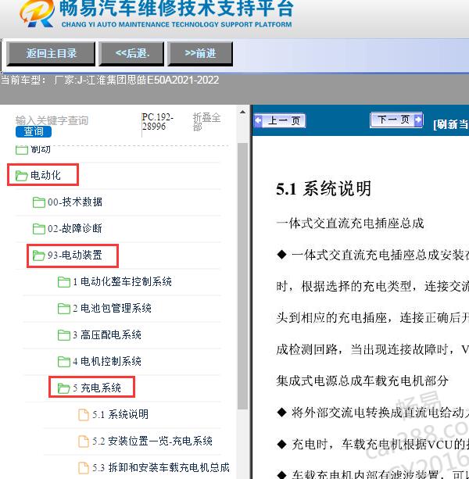The width and height of the screenshot is (469, 479).
Task: Click document icon beside 5.3 拆卸和安装
Action: pyautogui.click(x=84, y=468)
